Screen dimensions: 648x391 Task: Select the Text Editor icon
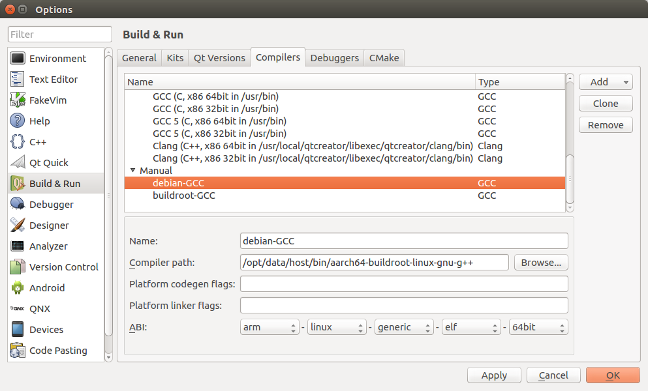click(x=18, y=80)
